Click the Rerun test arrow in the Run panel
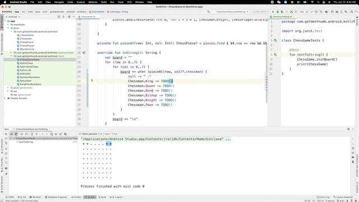 pos(6,134)
